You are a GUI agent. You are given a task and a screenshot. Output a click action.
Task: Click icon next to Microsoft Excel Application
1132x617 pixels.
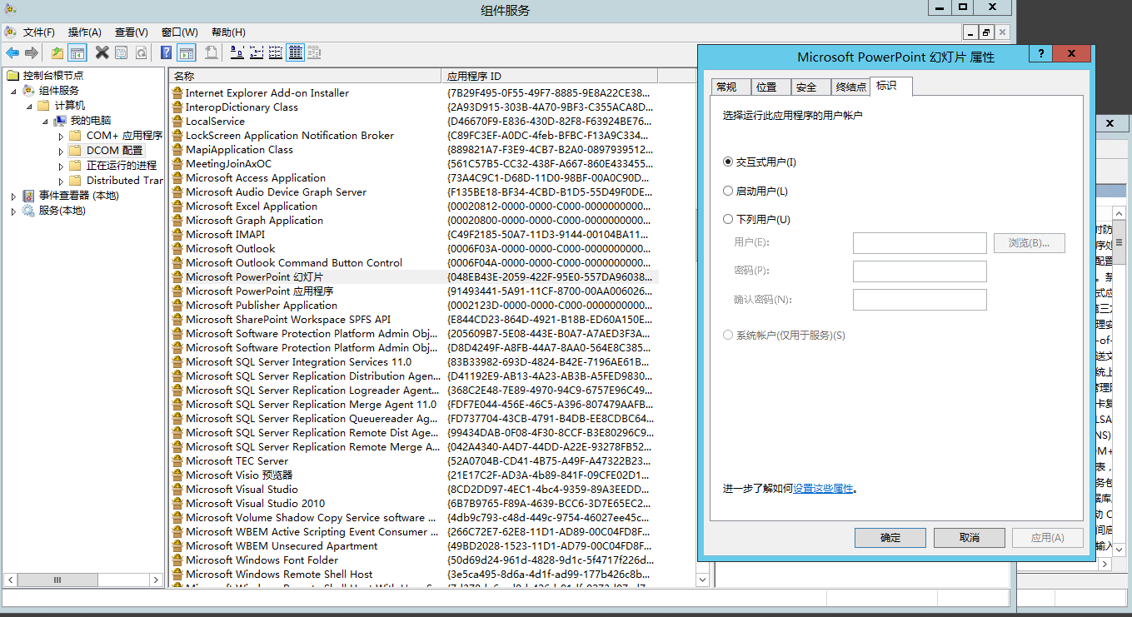click(x=177, y=206)
